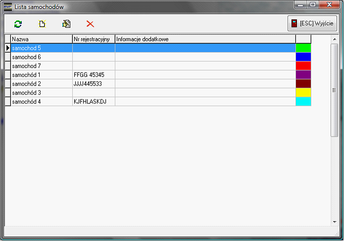Click the app icon in title bar
This screenshot has width=344, height=241.
[x=7, y=7]
